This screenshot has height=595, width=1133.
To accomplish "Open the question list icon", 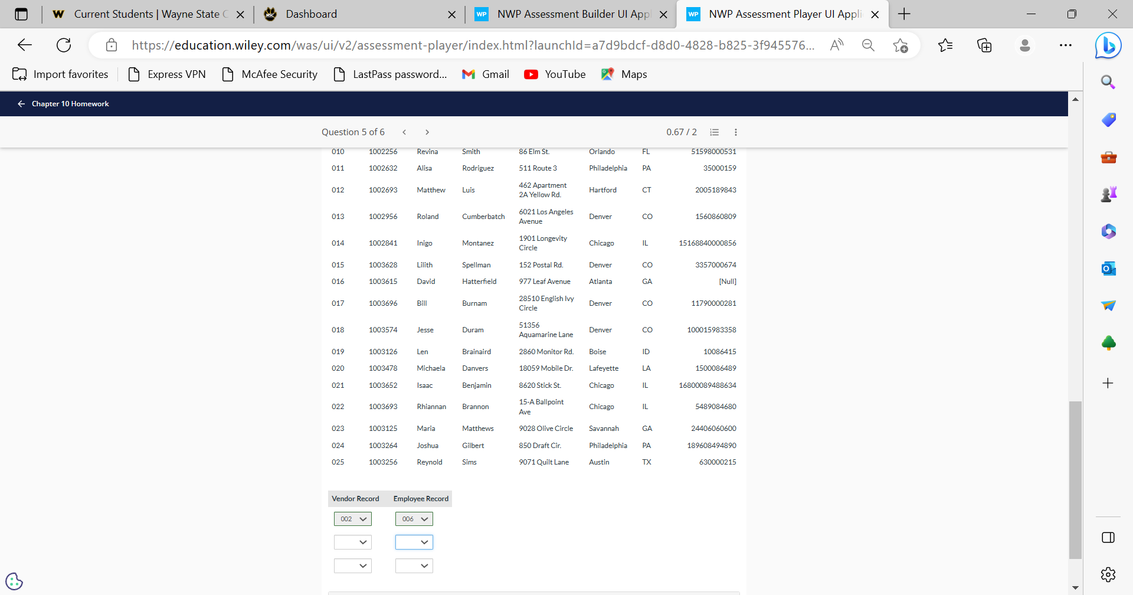I will point(714,132).
